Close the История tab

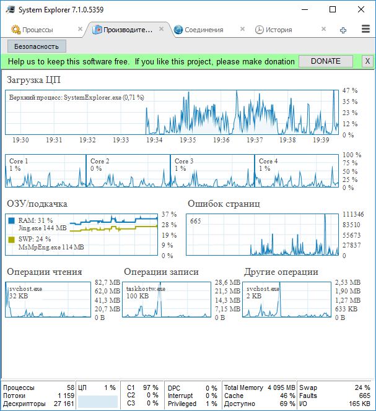click(x=324, y=29)
